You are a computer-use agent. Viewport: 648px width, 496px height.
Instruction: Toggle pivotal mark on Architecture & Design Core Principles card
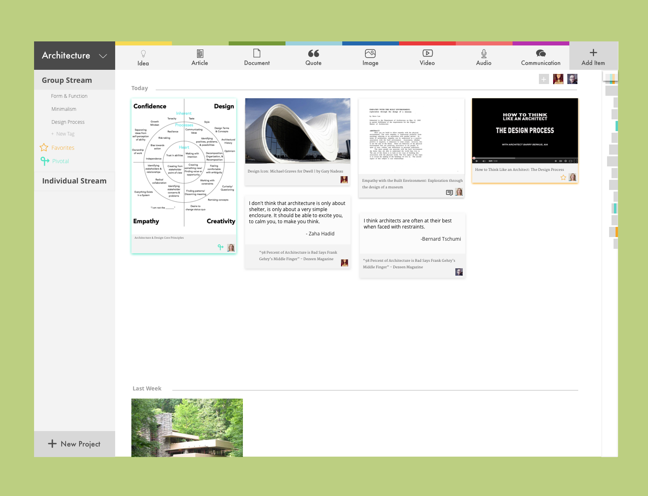(221, 247)
